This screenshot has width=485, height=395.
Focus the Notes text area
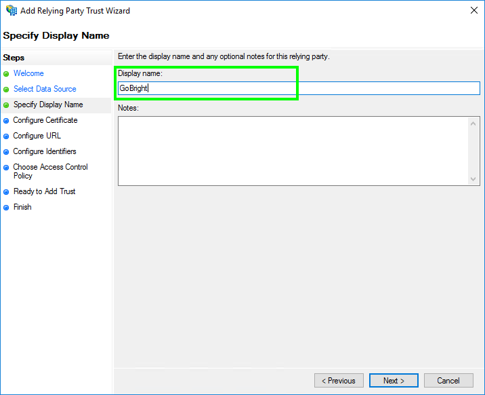(291, 151)
